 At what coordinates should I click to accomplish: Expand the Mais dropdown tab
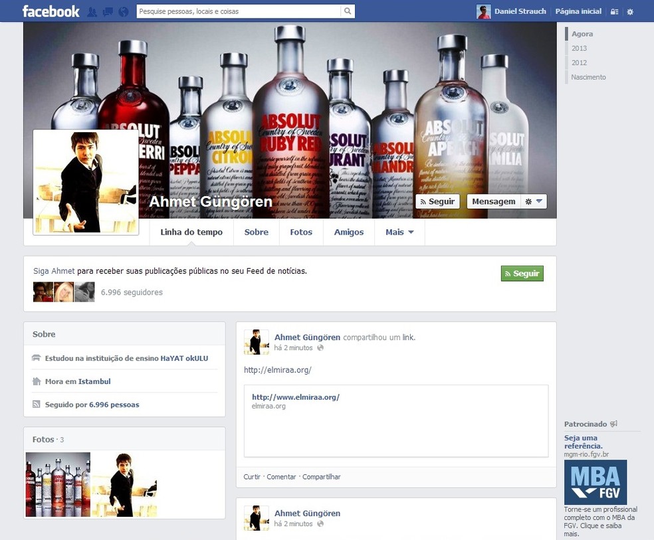pyautogui.click(x=399, y=232)
